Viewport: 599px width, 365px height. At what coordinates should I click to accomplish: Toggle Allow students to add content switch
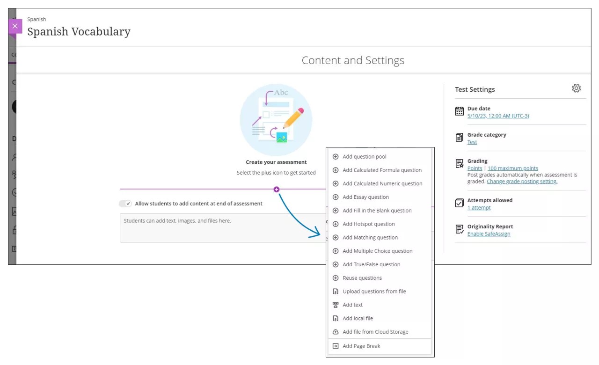coord(125,204)
